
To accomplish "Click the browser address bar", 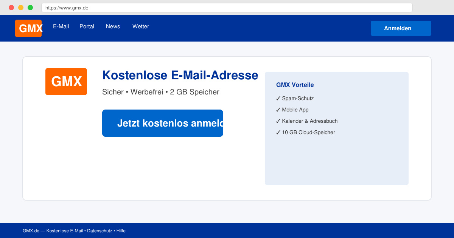I will pos(227,8).
